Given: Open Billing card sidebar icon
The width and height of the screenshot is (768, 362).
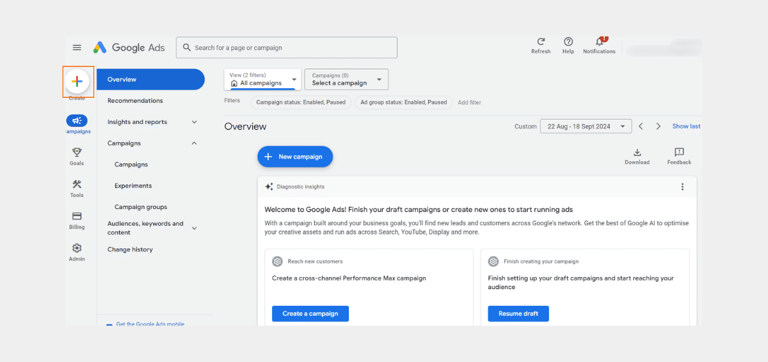Looking at the screenshot, I should coord(77,216).
